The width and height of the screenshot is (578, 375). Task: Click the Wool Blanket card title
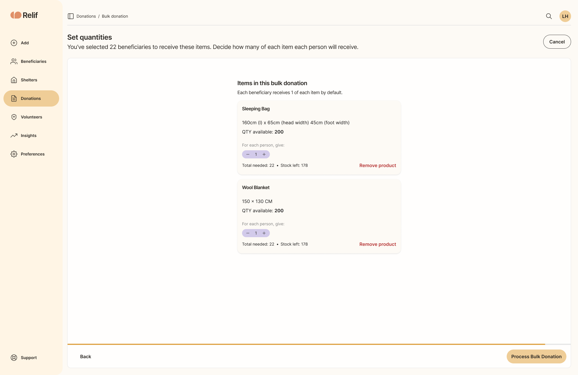tap(256, 187)
